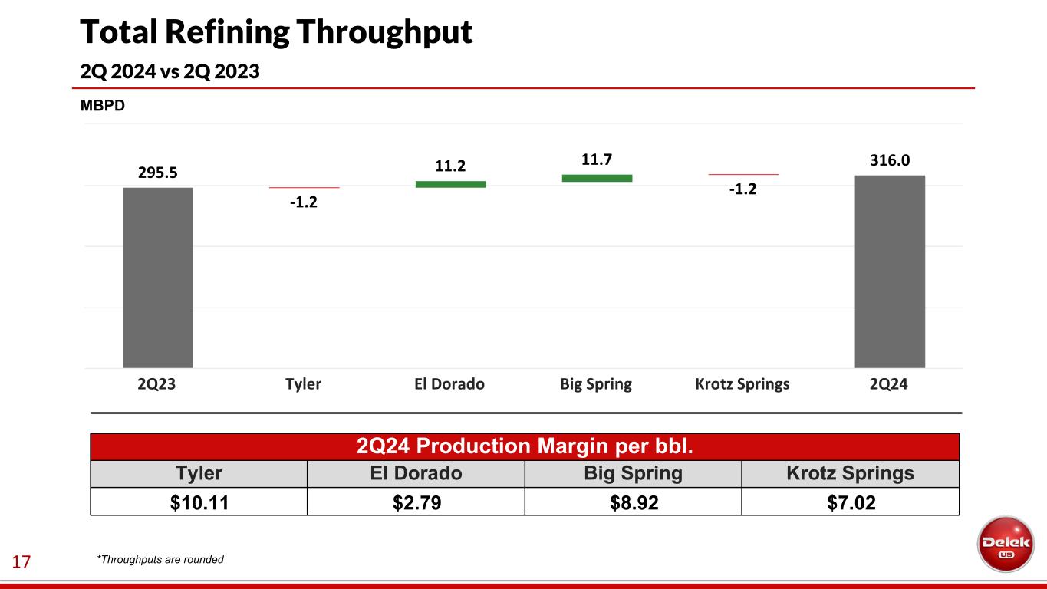1047x589 pixels.
Task: Click the 11.7 data label
Action: pos(597,160)
